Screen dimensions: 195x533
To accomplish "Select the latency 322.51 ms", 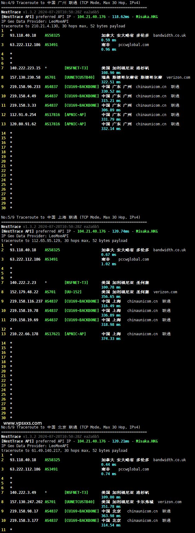I will tap(111, 82).
